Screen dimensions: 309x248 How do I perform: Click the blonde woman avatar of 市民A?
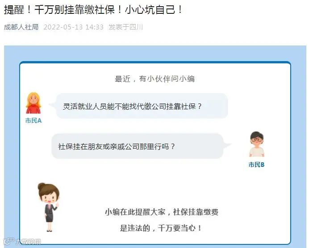click(x=33, y=103)
